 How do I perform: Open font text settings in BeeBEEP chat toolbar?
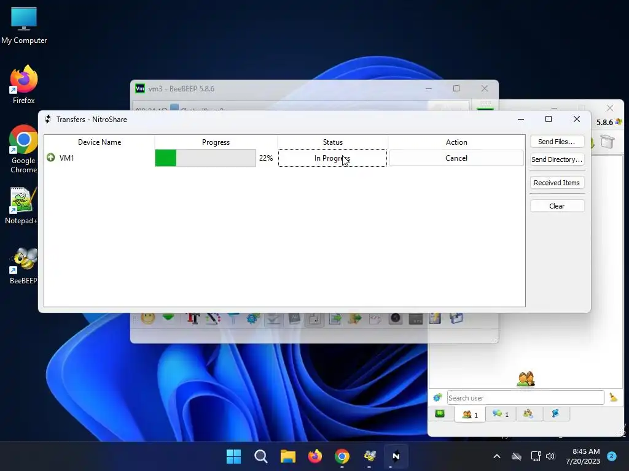193,318
